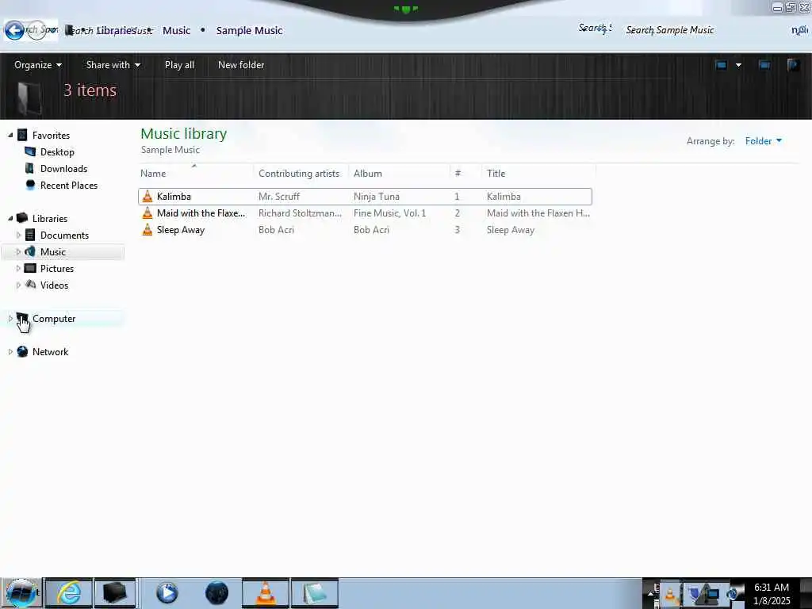Expand the Pictures library node
812x609 pixels.
point(19,268)
